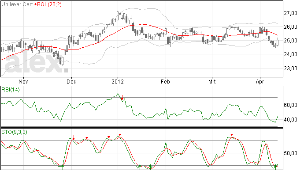Click the green stochastic buy arrow before December
This screenshot has height=171, width=304.
(x=63, y=167)
